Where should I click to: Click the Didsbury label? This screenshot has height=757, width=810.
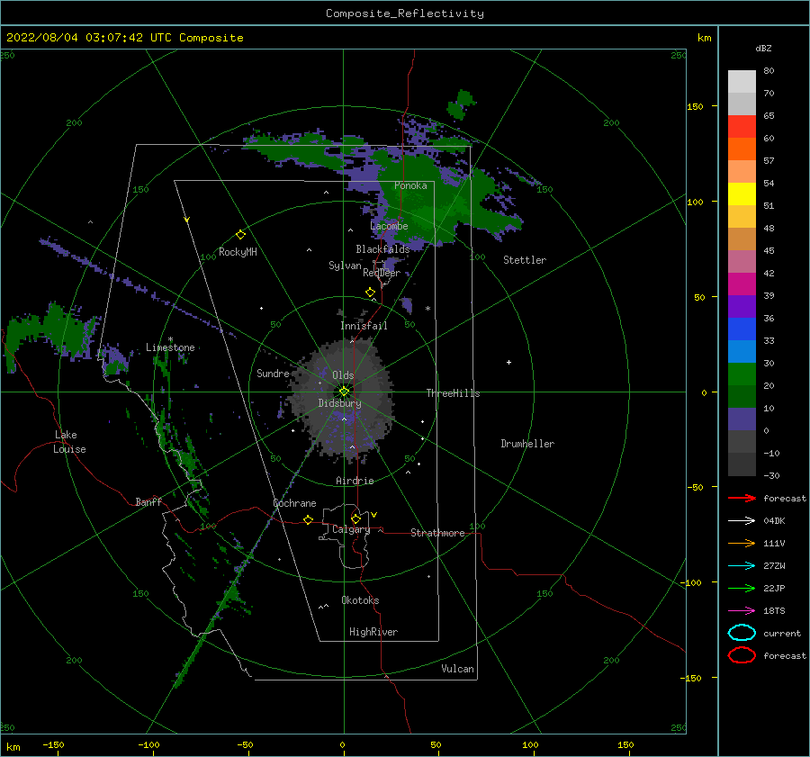point(340,403)
